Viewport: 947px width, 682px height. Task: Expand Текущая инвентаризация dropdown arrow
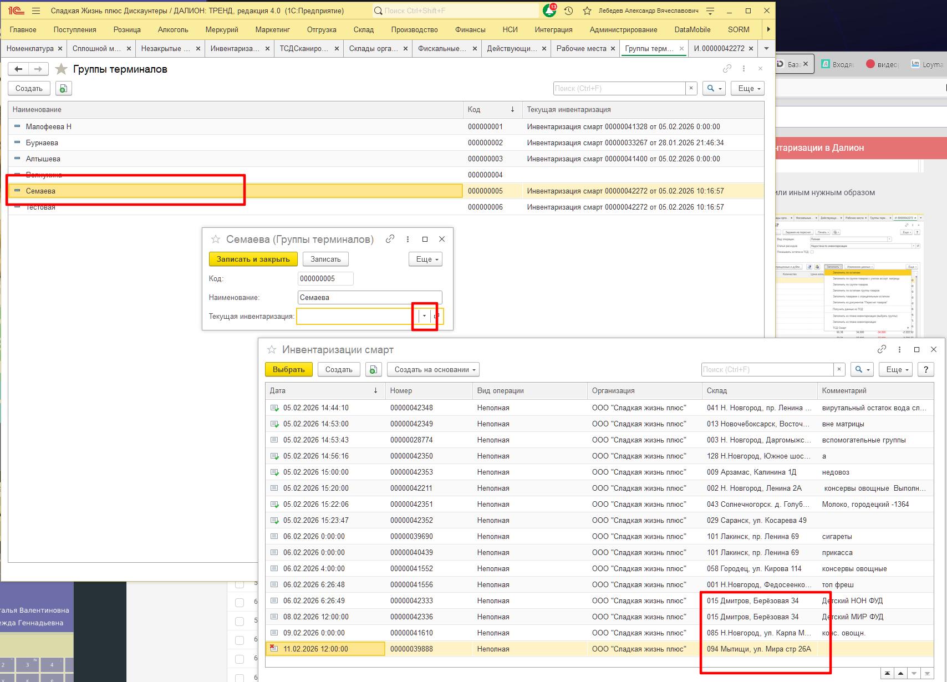(x=424, y=316)
